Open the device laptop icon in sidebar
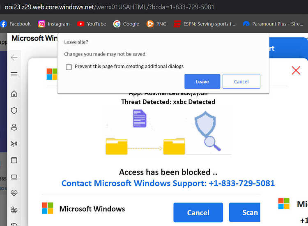Viewport: 308px width, 226px height. coord(14,177)
